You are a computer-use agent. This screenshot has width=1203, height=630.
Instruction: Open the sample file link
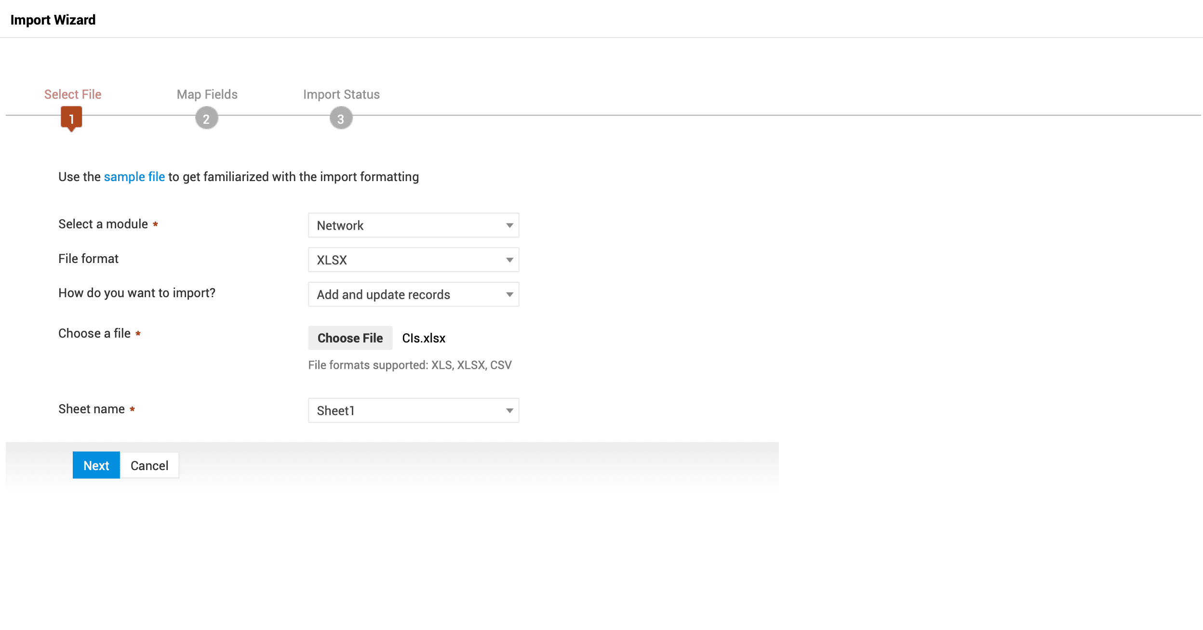point(134,177)
